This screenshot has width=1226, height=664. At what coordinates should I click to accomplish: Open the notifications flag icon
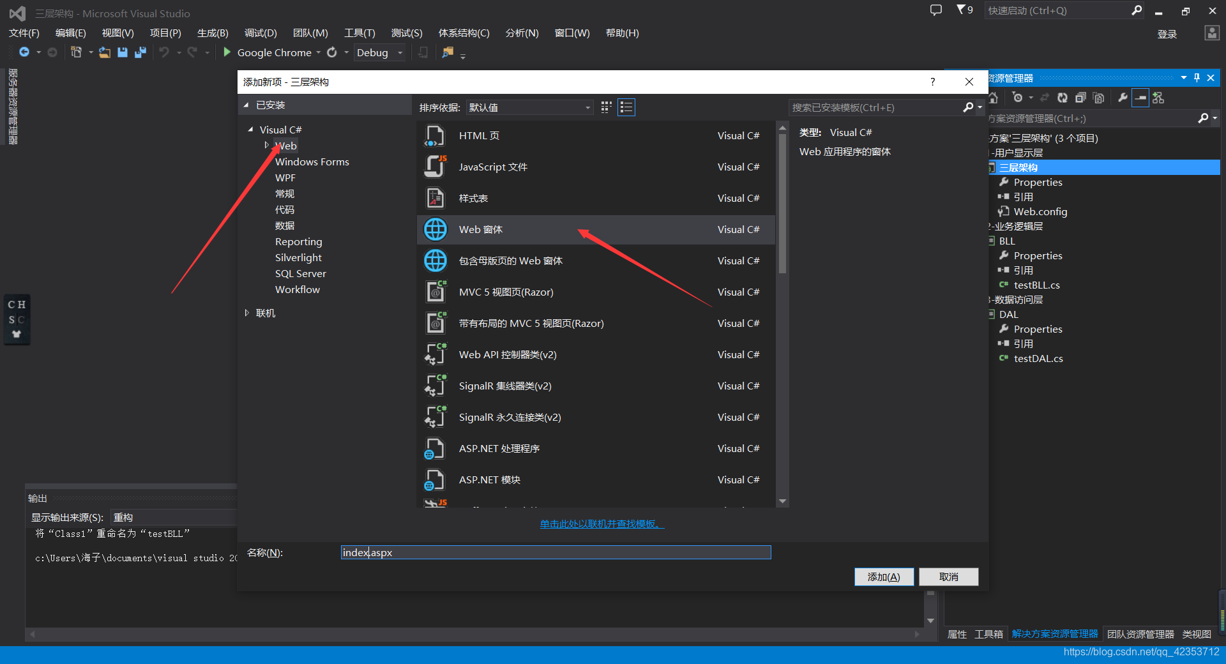[960, 10]
